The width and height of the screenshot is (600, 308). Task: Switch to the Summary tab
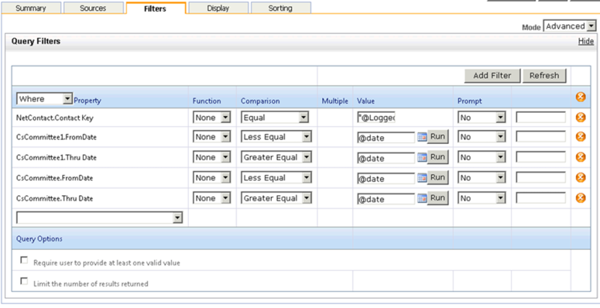click(x=30, y=9)
